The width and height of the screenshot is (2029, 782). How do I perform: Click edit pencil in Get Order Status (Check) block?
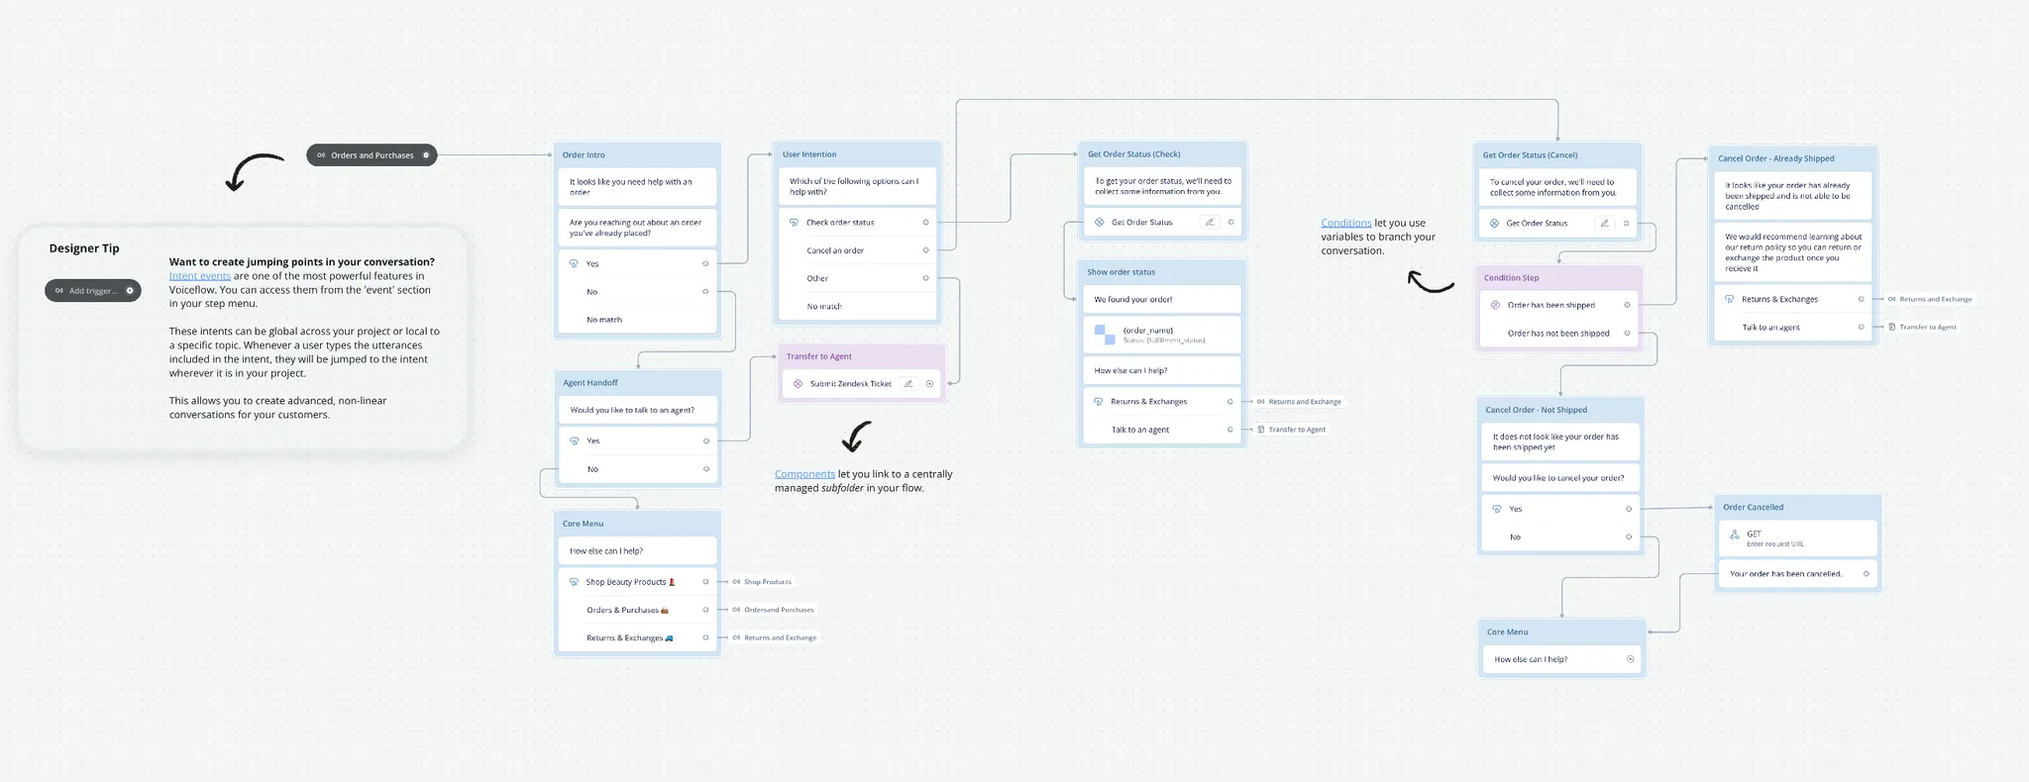click(1209, 223)
